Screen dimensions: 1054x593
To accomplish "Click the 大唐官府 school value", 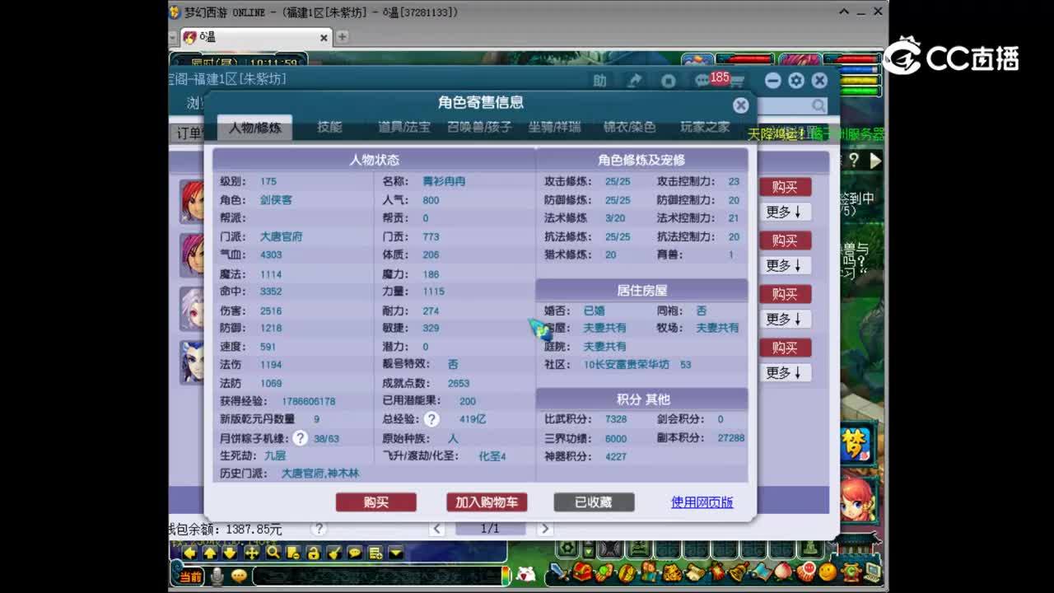I will 281,236.
